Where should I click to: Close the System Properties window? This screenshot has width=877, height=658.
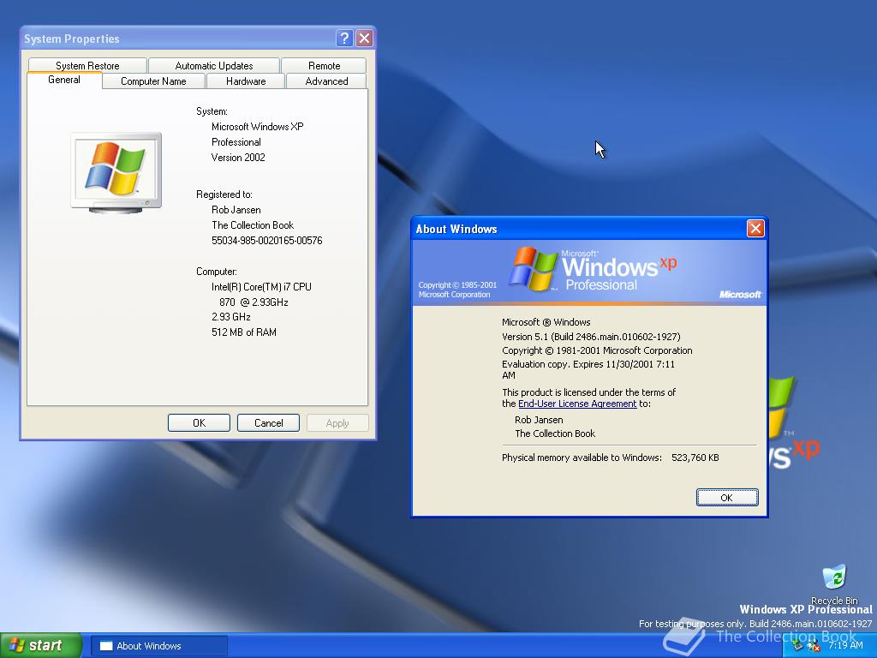[x=364, y=38]
